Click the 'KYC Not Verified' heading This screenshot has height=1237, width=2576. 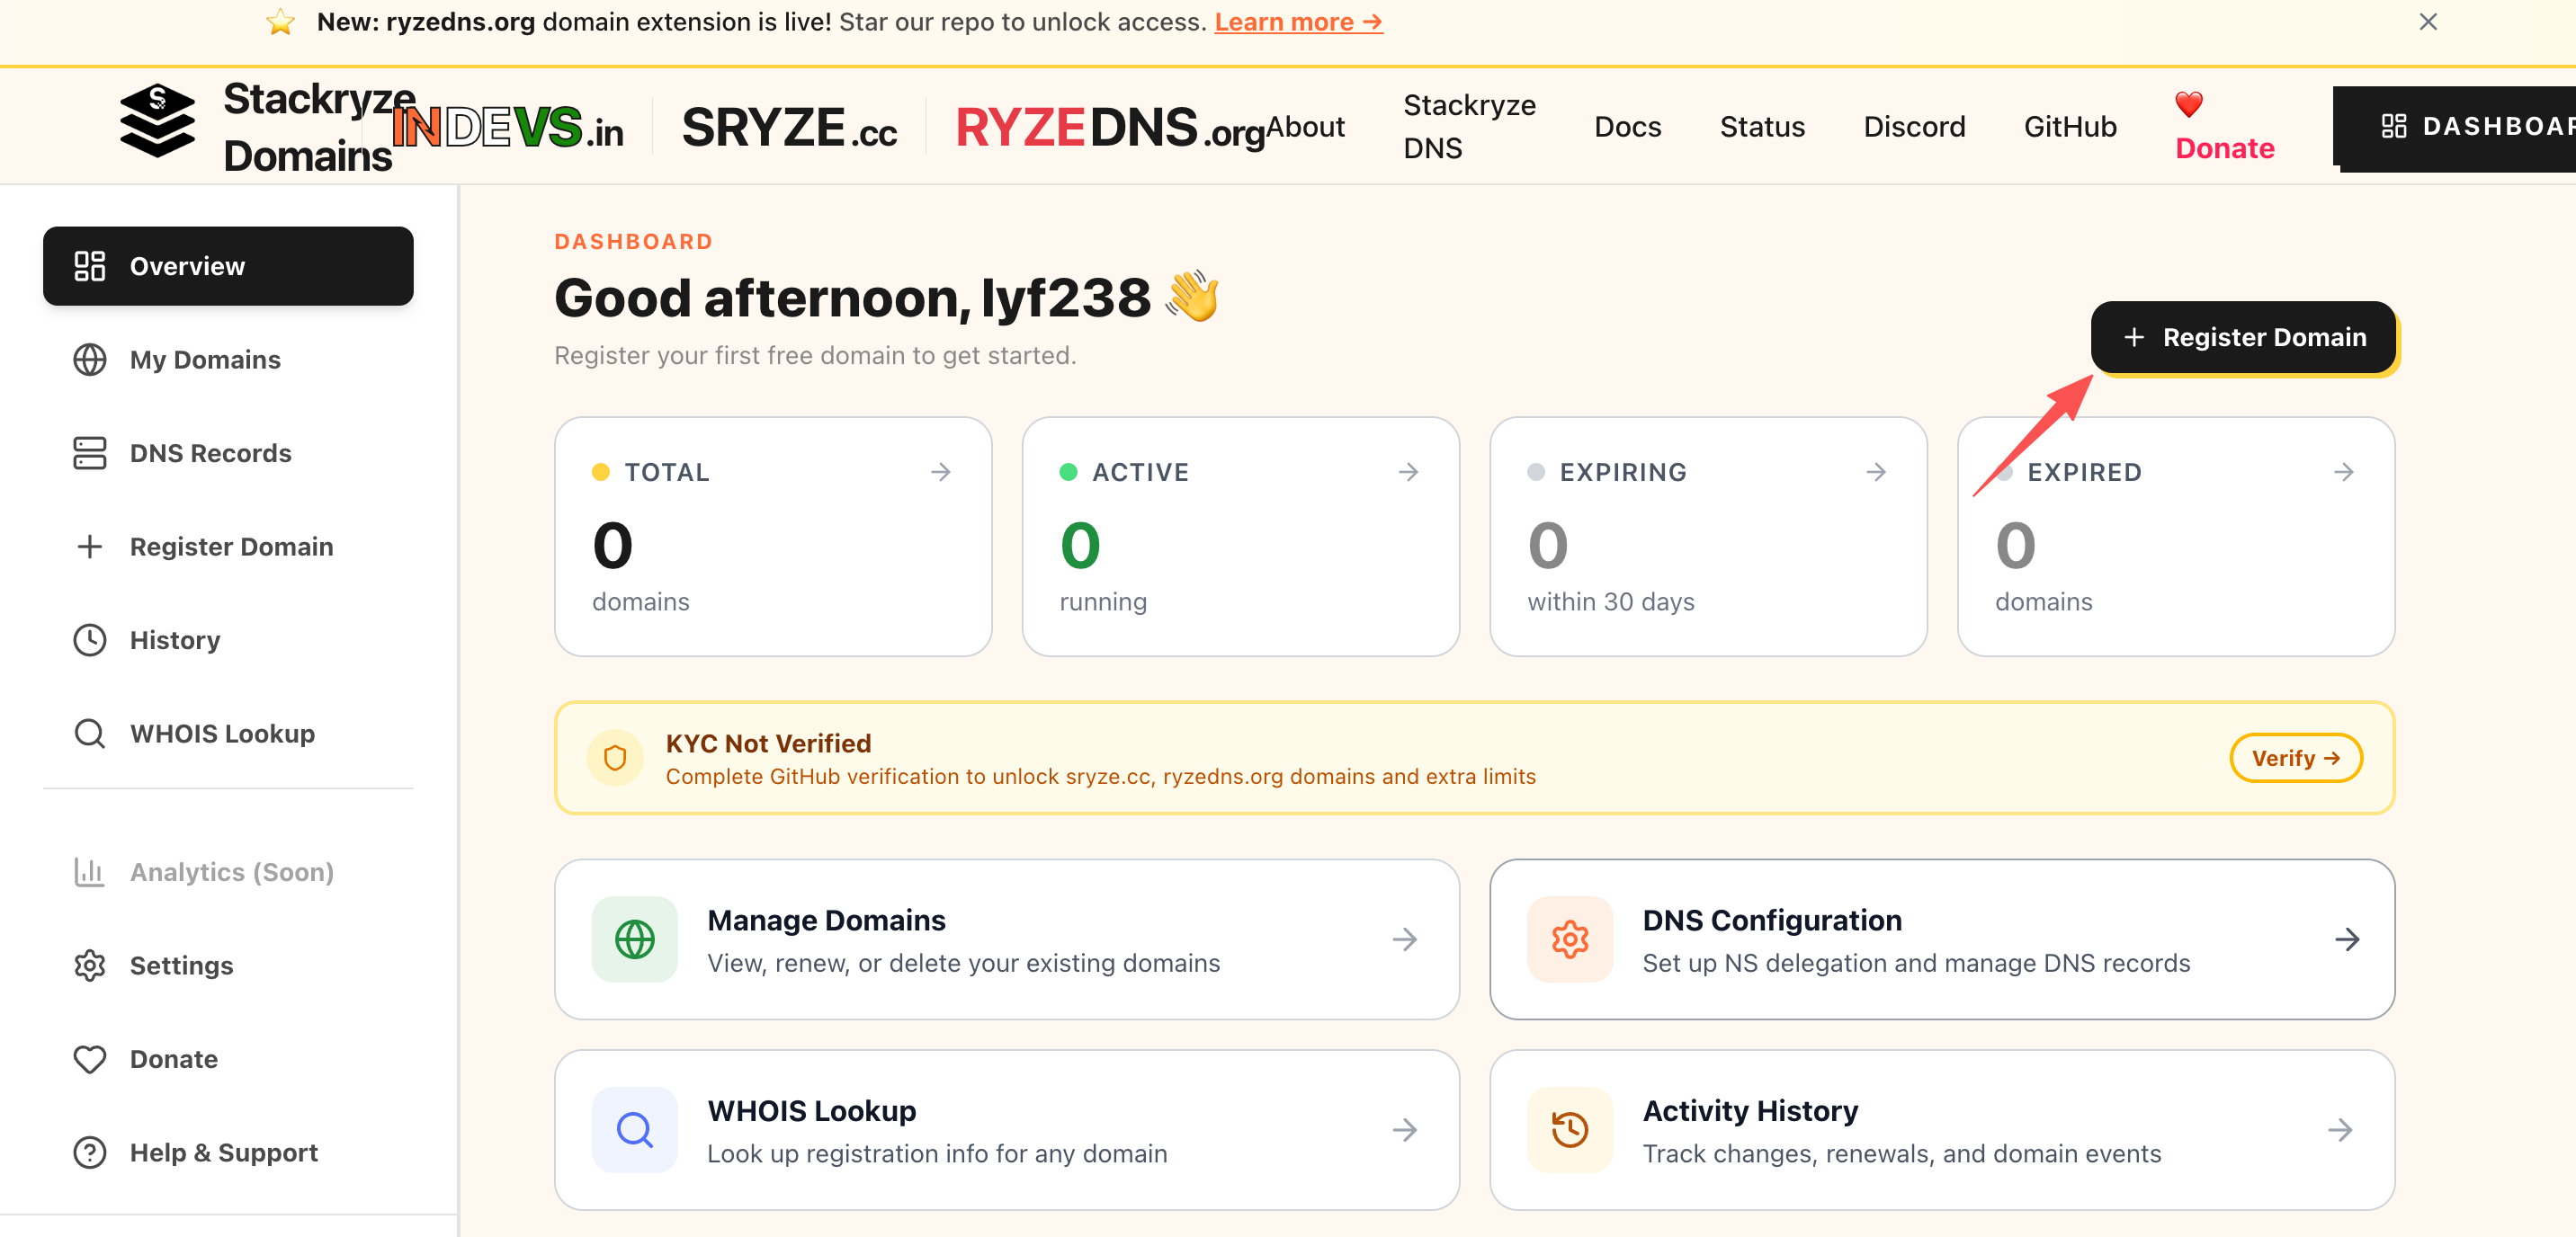coord(768,743)
